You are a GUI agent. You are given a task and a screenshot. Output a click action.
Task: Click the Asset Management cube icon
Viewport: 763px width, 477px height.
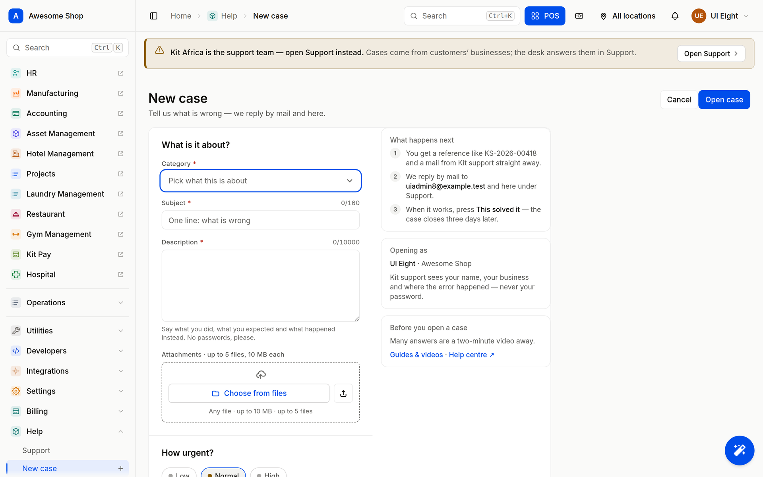(16, 134)
